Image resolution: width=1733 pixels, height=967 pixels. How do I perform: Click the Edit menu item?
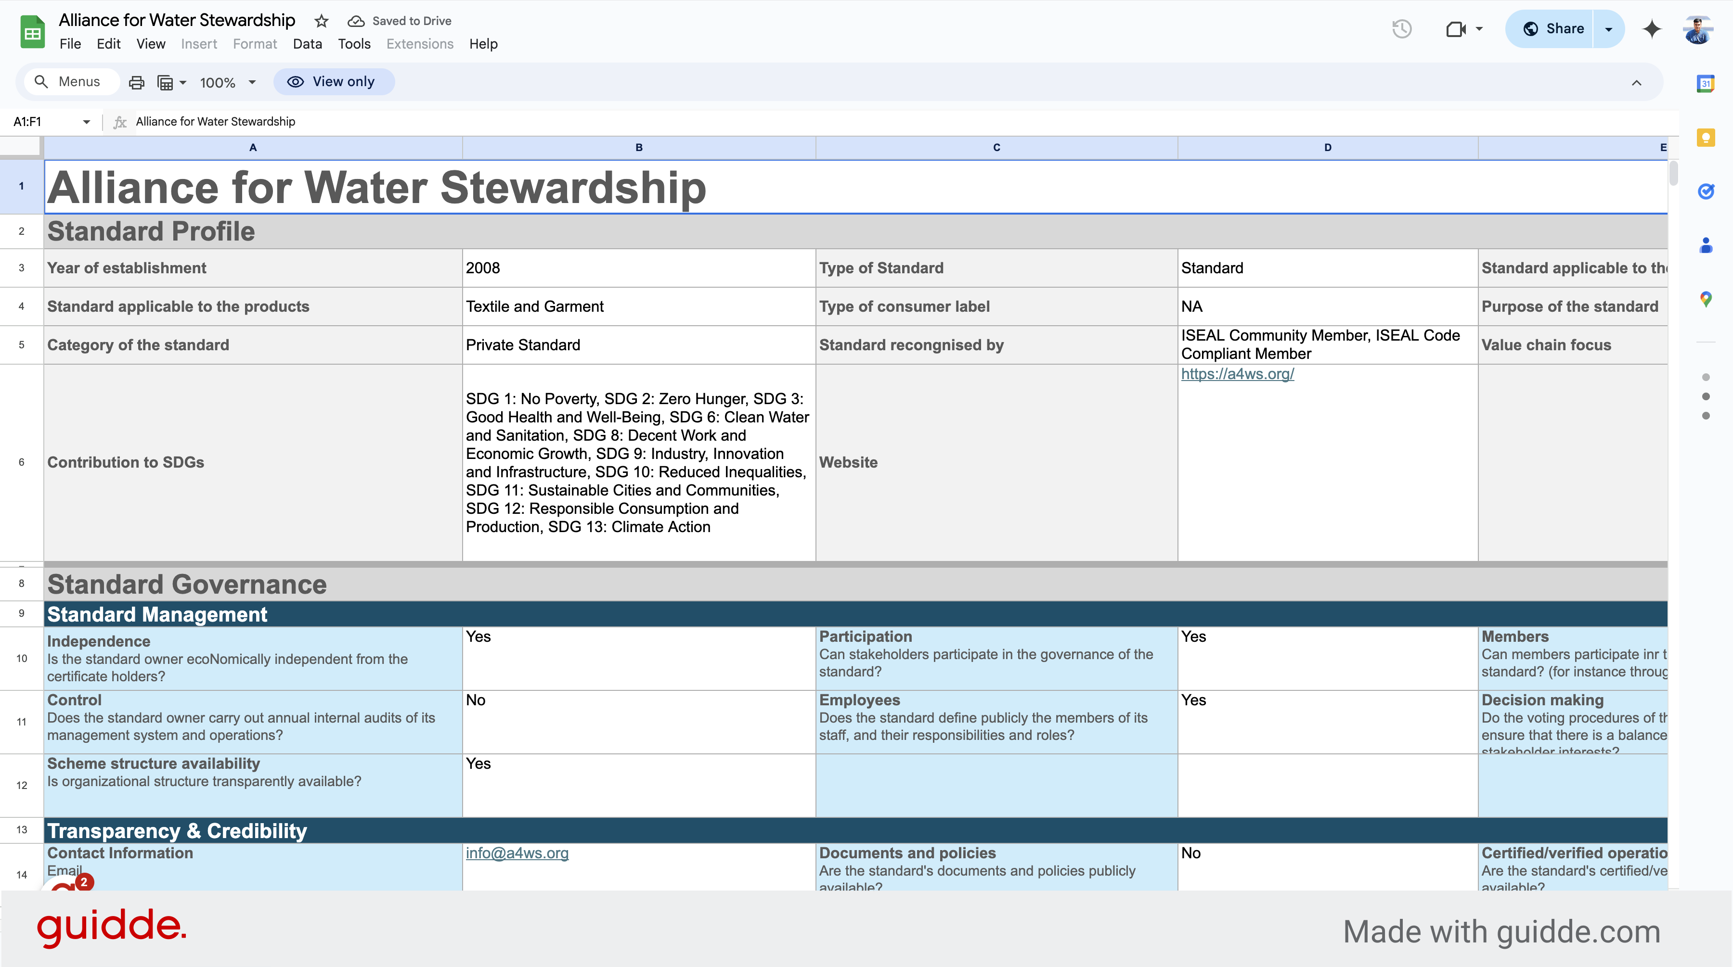[108, 44]
